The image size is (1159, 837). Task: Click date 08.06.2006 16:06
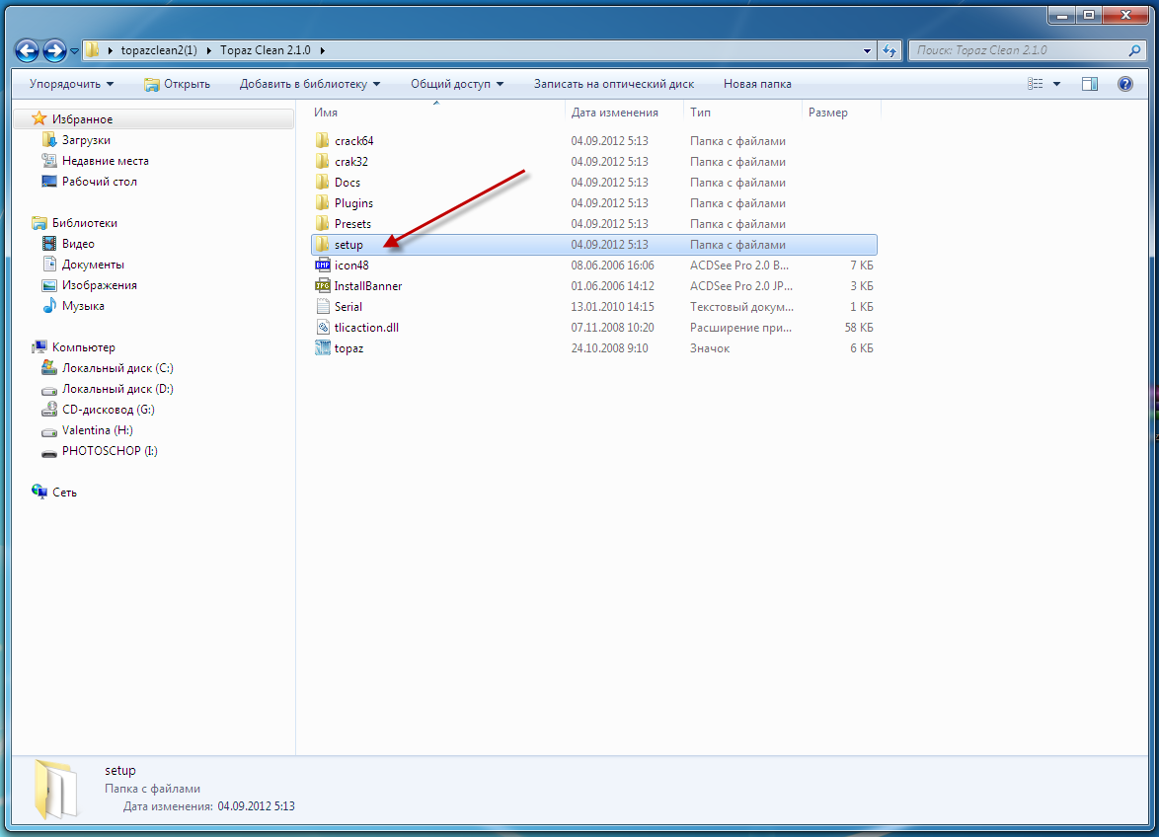click(x=613, y=266)
